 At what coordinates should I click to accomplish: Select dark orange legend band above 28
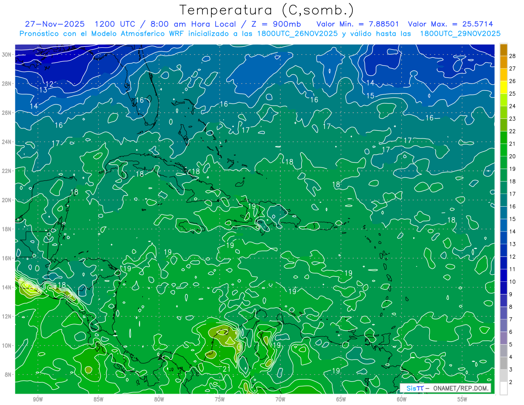point(503,49)
